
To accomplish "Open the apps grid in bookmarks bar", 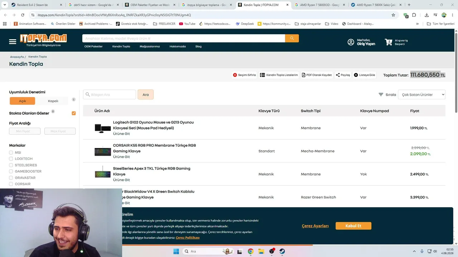I will click(5, 24).
